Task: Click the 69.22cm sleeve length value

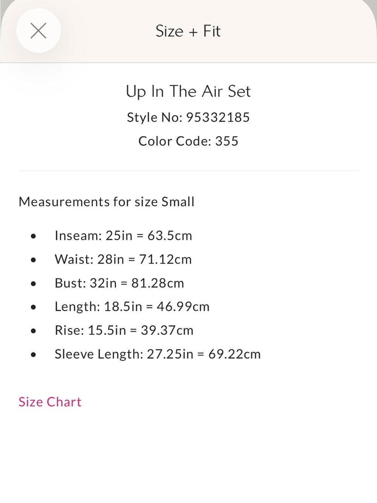Action: click(234, 354)
